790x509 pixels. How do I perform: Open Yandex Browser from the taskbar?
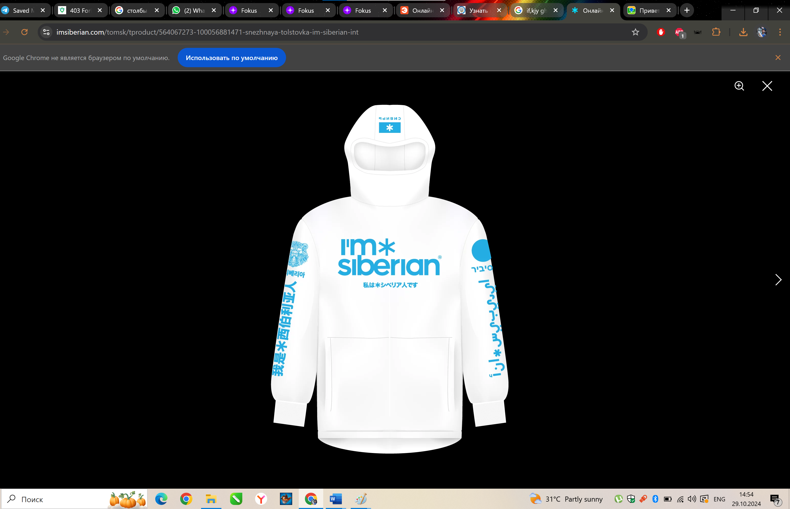(261, 499)
